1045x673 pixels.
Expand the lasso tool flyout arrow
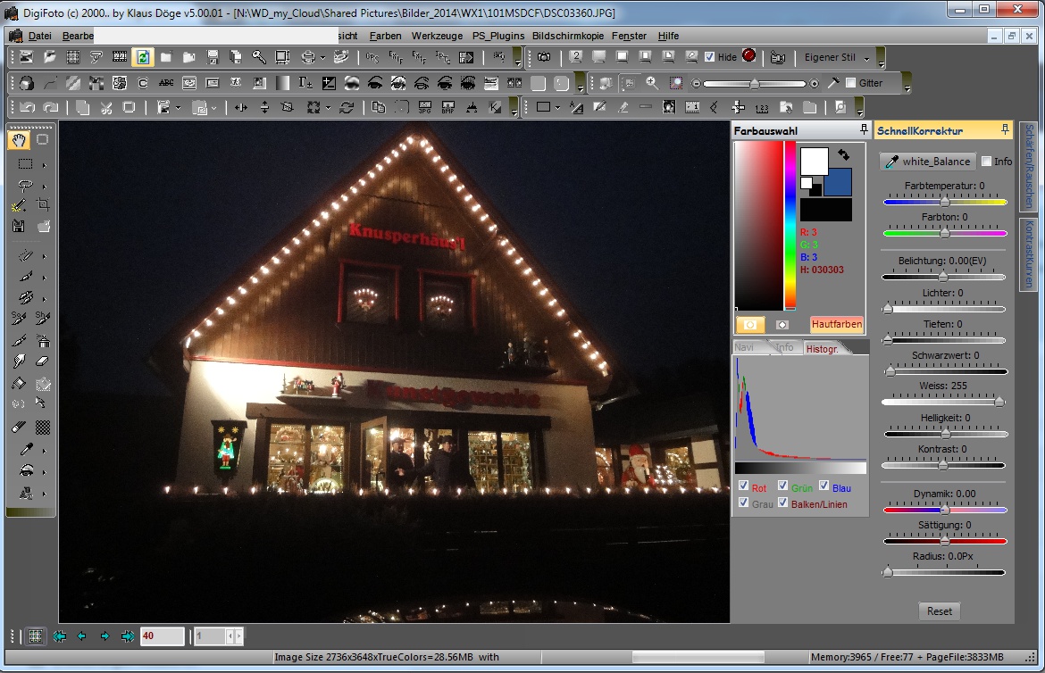(44, 187)
